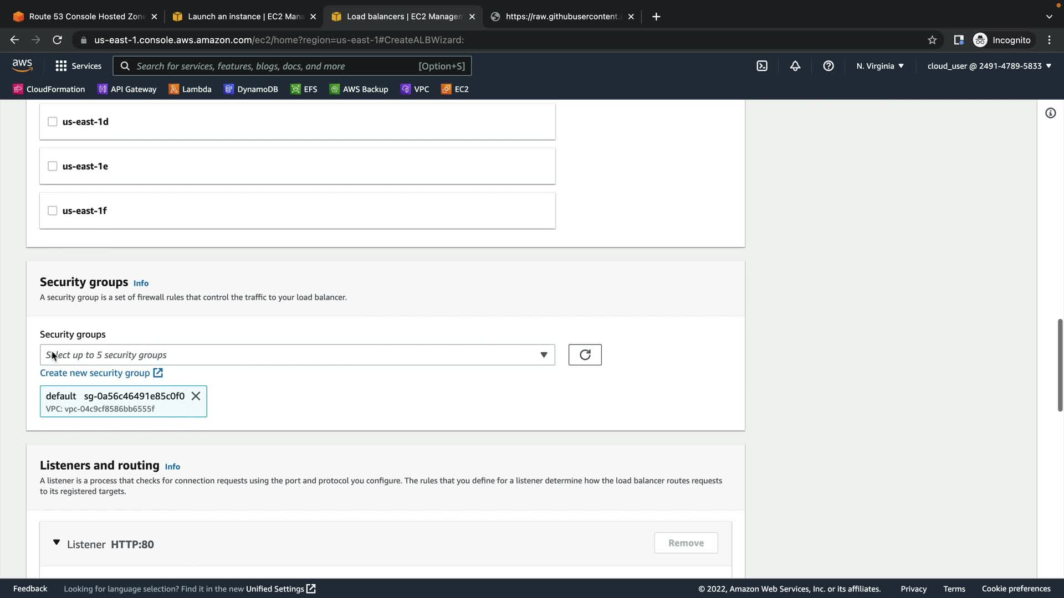Open the info panel circle icon

tap(1050, 114)
